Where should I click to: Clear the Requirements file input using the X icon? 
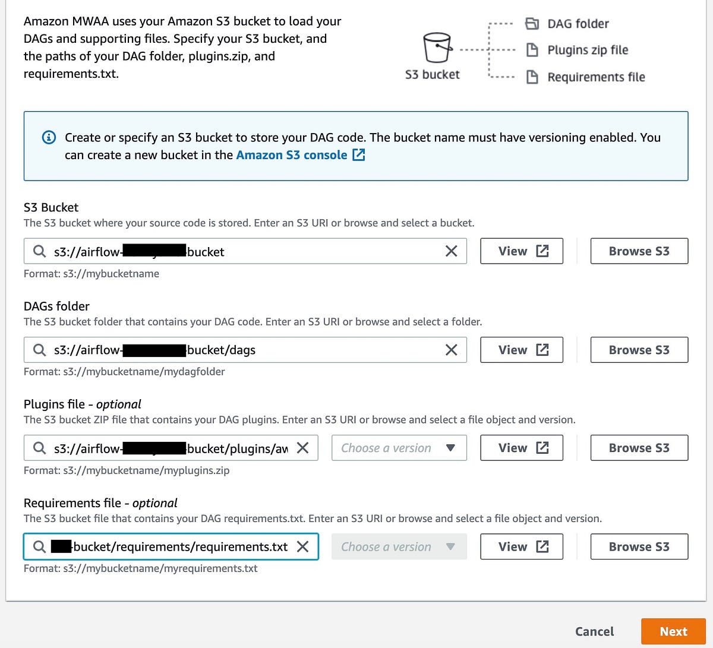(303, 546)
